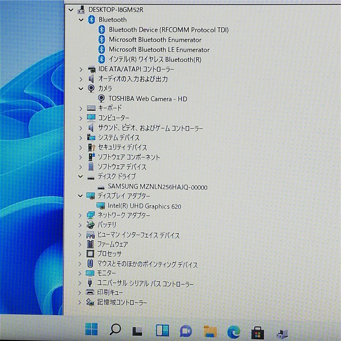Expand the ネットワーク アダプター category
This screenshot has height=341, width=341.
[x=80, y=216]
